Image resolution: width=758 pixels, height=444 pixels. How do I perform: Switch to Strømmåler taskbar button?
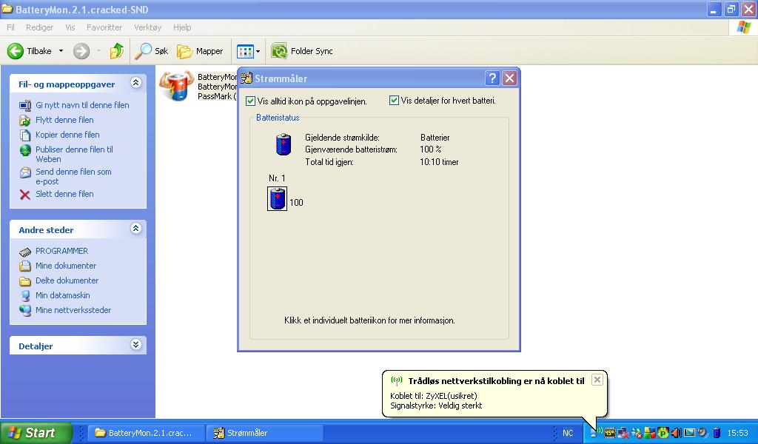click(x=264, y=433)
